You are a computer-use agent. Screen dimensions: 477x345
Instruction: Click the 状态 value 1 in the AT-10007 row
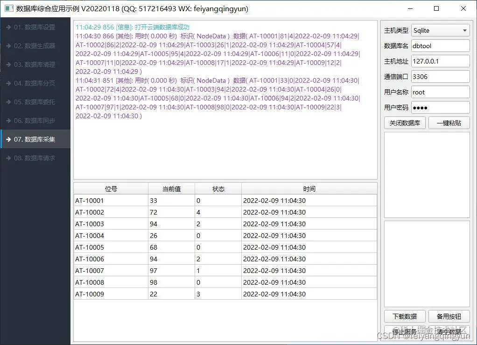point(218,271)
